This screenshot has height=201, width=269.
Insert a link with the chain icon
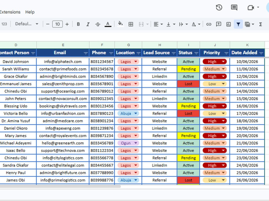point(209,24)
